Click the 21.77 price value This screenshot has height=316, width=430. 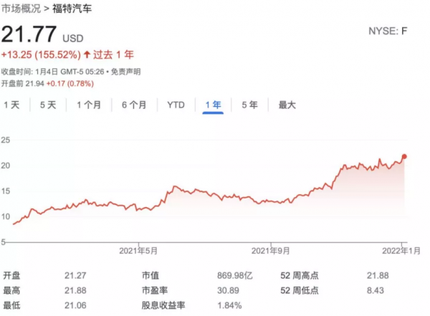[x=29, y=34]
